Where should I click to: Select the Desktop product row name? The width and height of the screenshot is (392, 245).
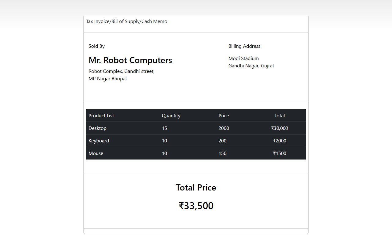[97, 128]
